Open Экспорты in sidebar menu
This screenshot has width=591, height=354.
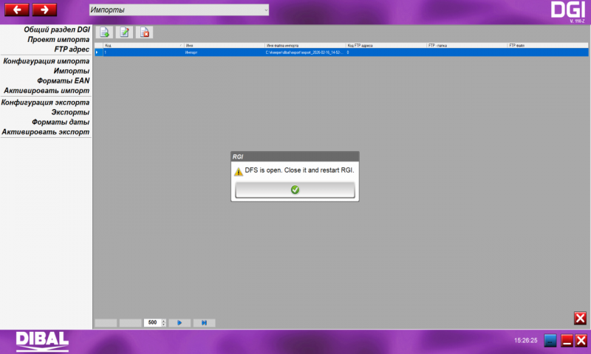point(65,113)
